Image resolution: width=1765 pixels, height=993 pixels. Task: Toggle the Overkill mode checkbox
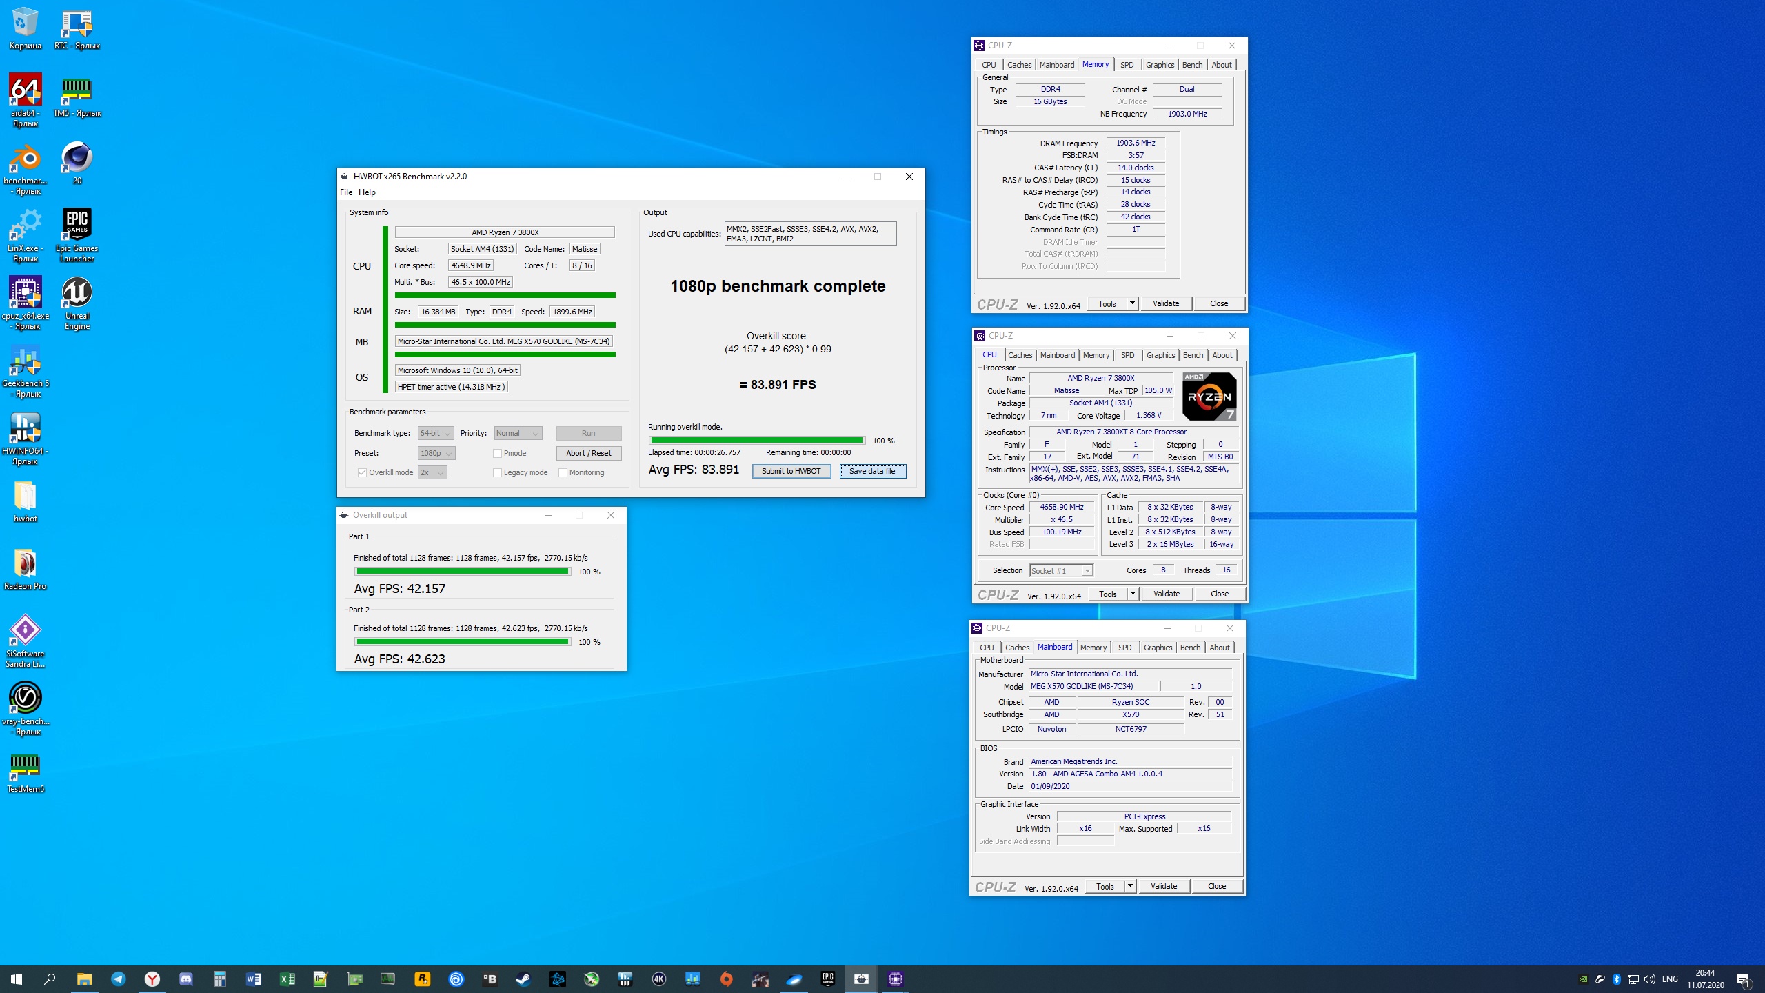click(362, 472)
